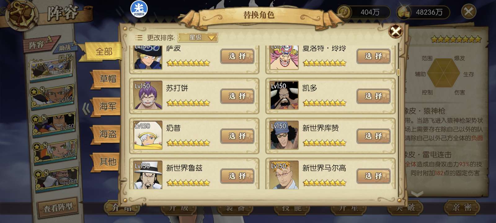Open the 星级 sort order dropdown

(x=198, y=37)
